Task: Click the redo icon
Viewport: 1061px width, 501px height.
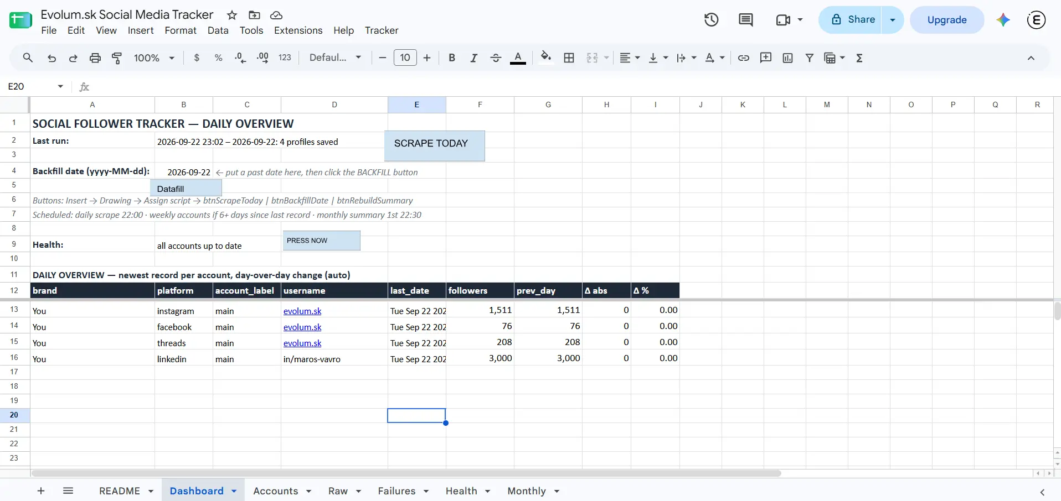Action: coord(73,58)
